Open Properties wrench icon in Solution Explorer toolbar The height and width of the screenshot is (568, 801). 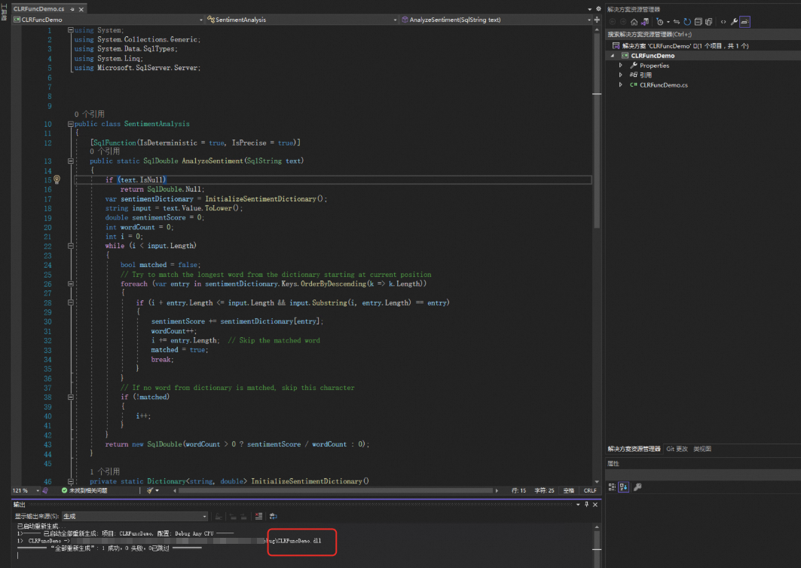(734, 22)
